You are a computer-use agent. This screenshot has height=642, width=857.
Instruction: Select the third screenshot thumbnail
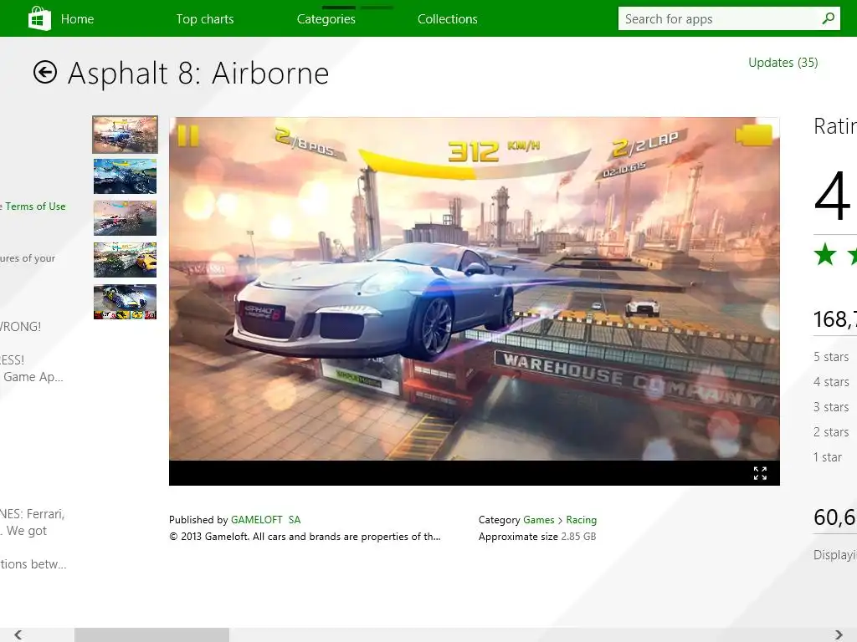click(126, 218)
